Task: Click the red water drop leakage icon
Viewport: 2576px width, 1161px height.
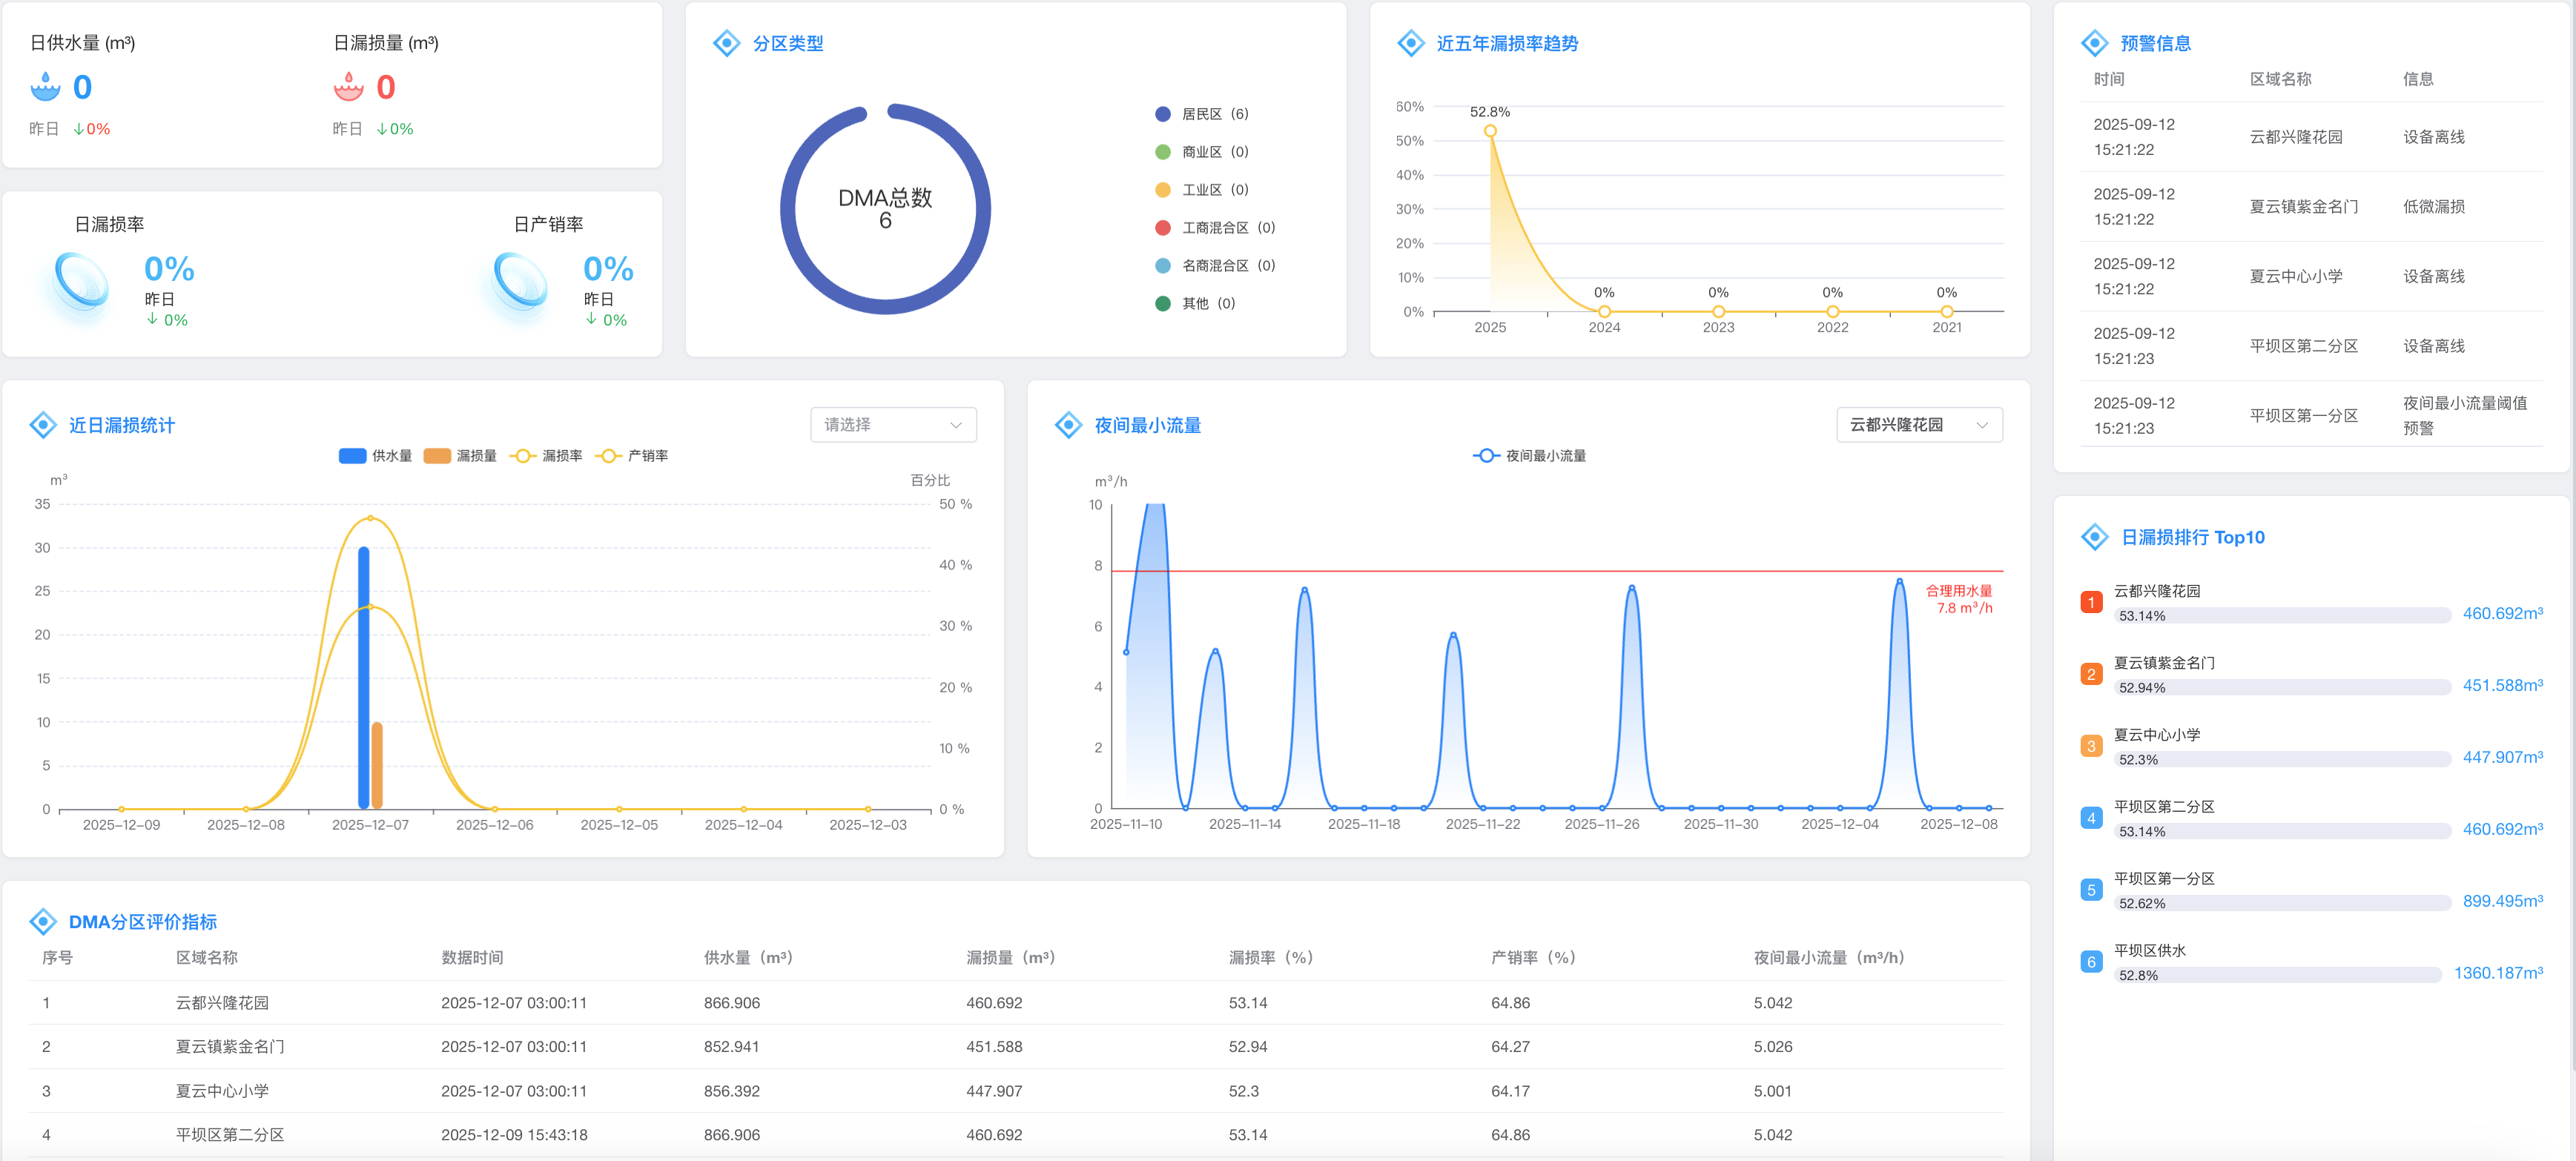Action: pyautogui.click(x=348, y=87)
